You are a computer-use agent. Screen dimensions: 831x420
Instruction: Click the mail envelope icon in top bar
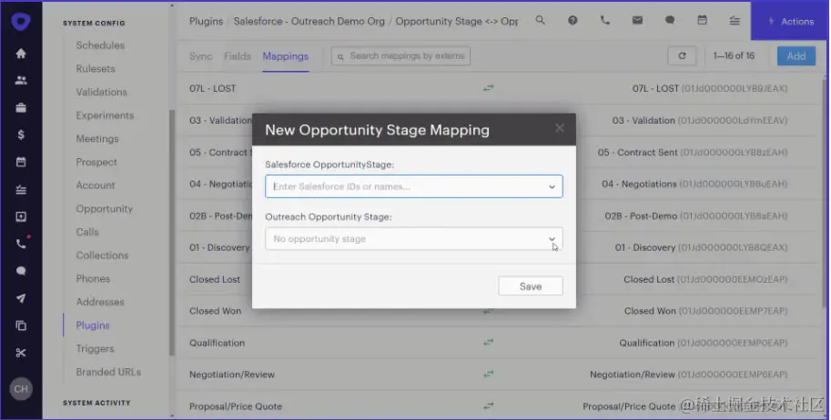pos(637,21)
